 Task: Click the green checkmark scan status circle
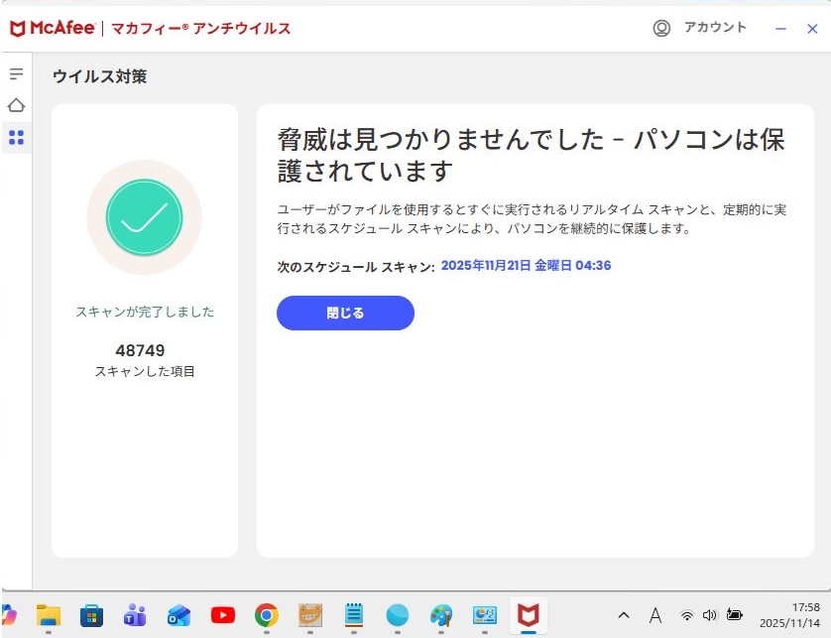click(x=145, y=217)
